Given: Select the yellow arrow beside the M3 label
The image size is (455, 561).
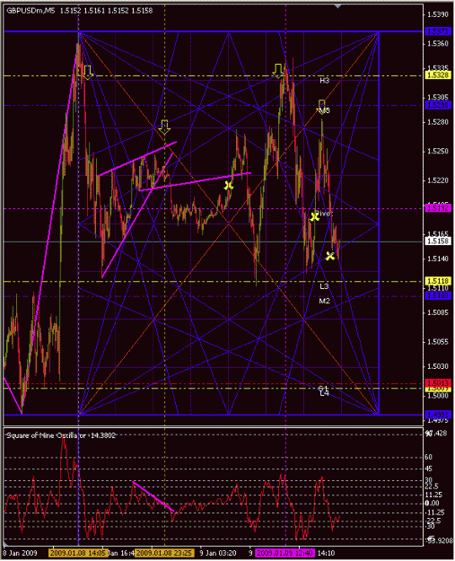Looking at the screenshot, I should (322, 106).
